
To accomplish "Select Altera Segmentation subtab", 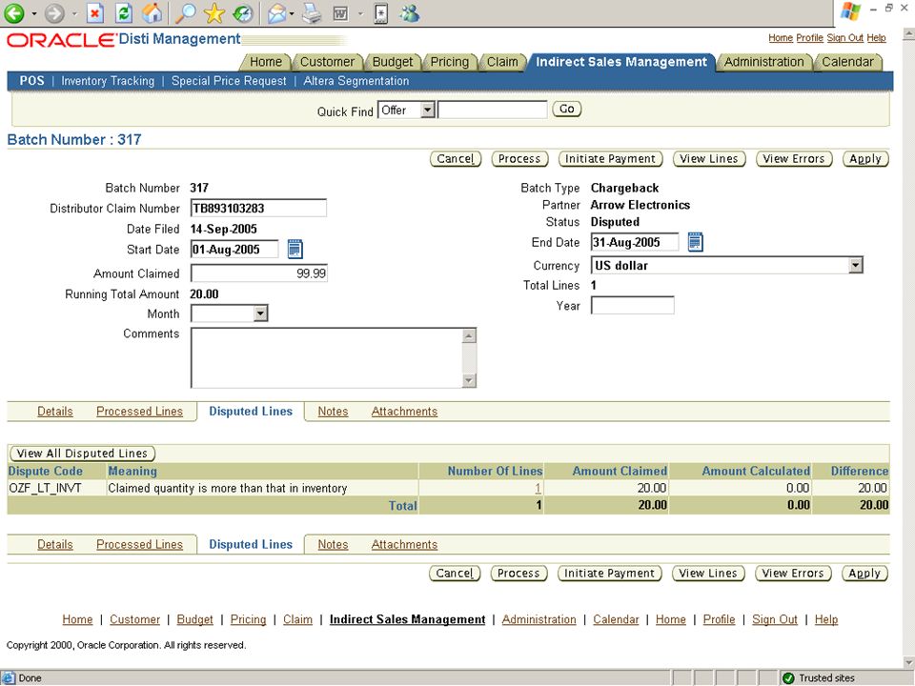I will (356, 81).
